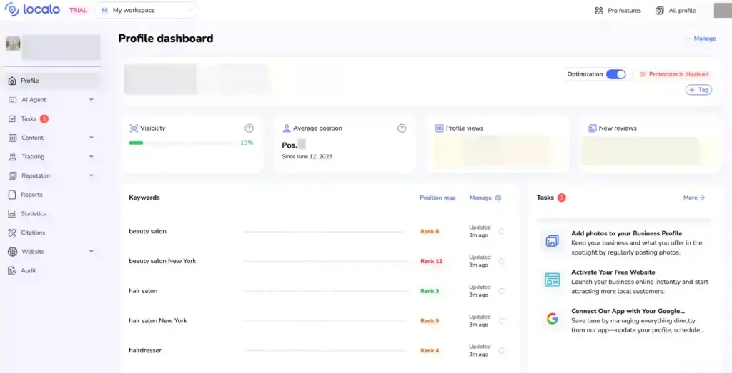Expand the Reputation submenu chevron

coord(91,175)
